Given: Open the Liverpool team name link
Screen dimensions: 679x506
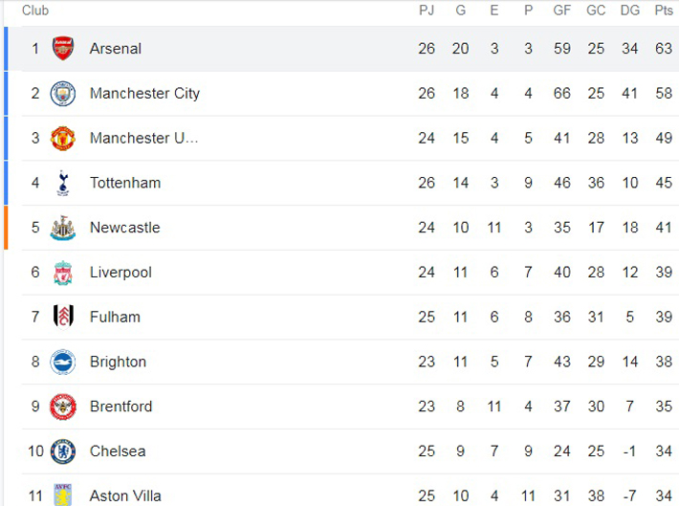Looking at the screenshot, I should tap(120, 273).
